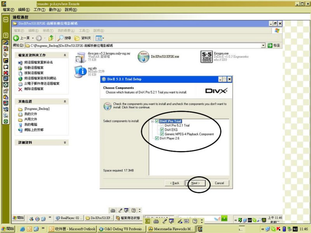Go Back in DivX setup wizard
This screenshot has width=311, height=233.
(x=175, y=183)
